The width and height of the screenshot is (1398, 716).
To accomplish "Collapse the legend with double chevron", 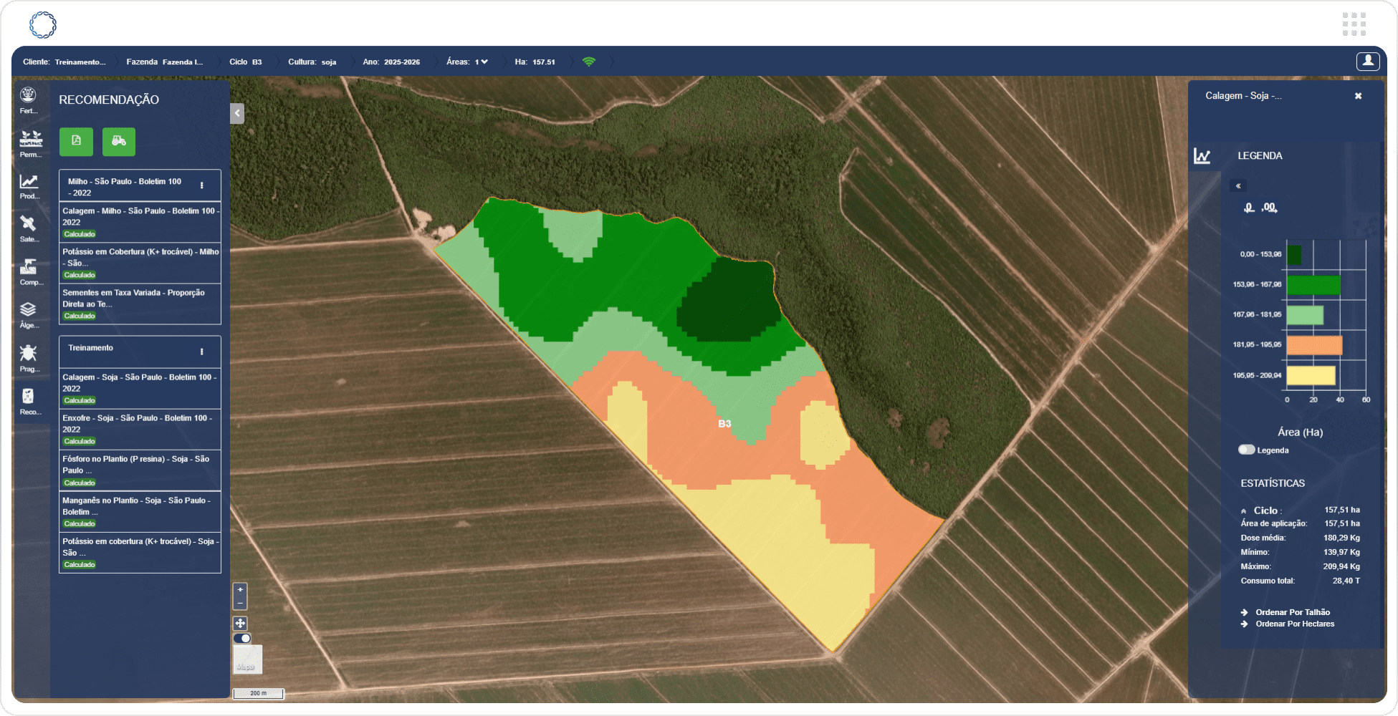I will [1237, 185].
